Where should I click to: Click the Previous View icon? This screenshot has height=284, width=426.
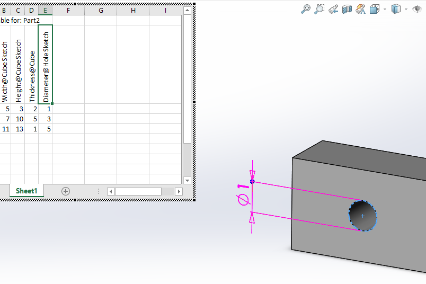333,9
